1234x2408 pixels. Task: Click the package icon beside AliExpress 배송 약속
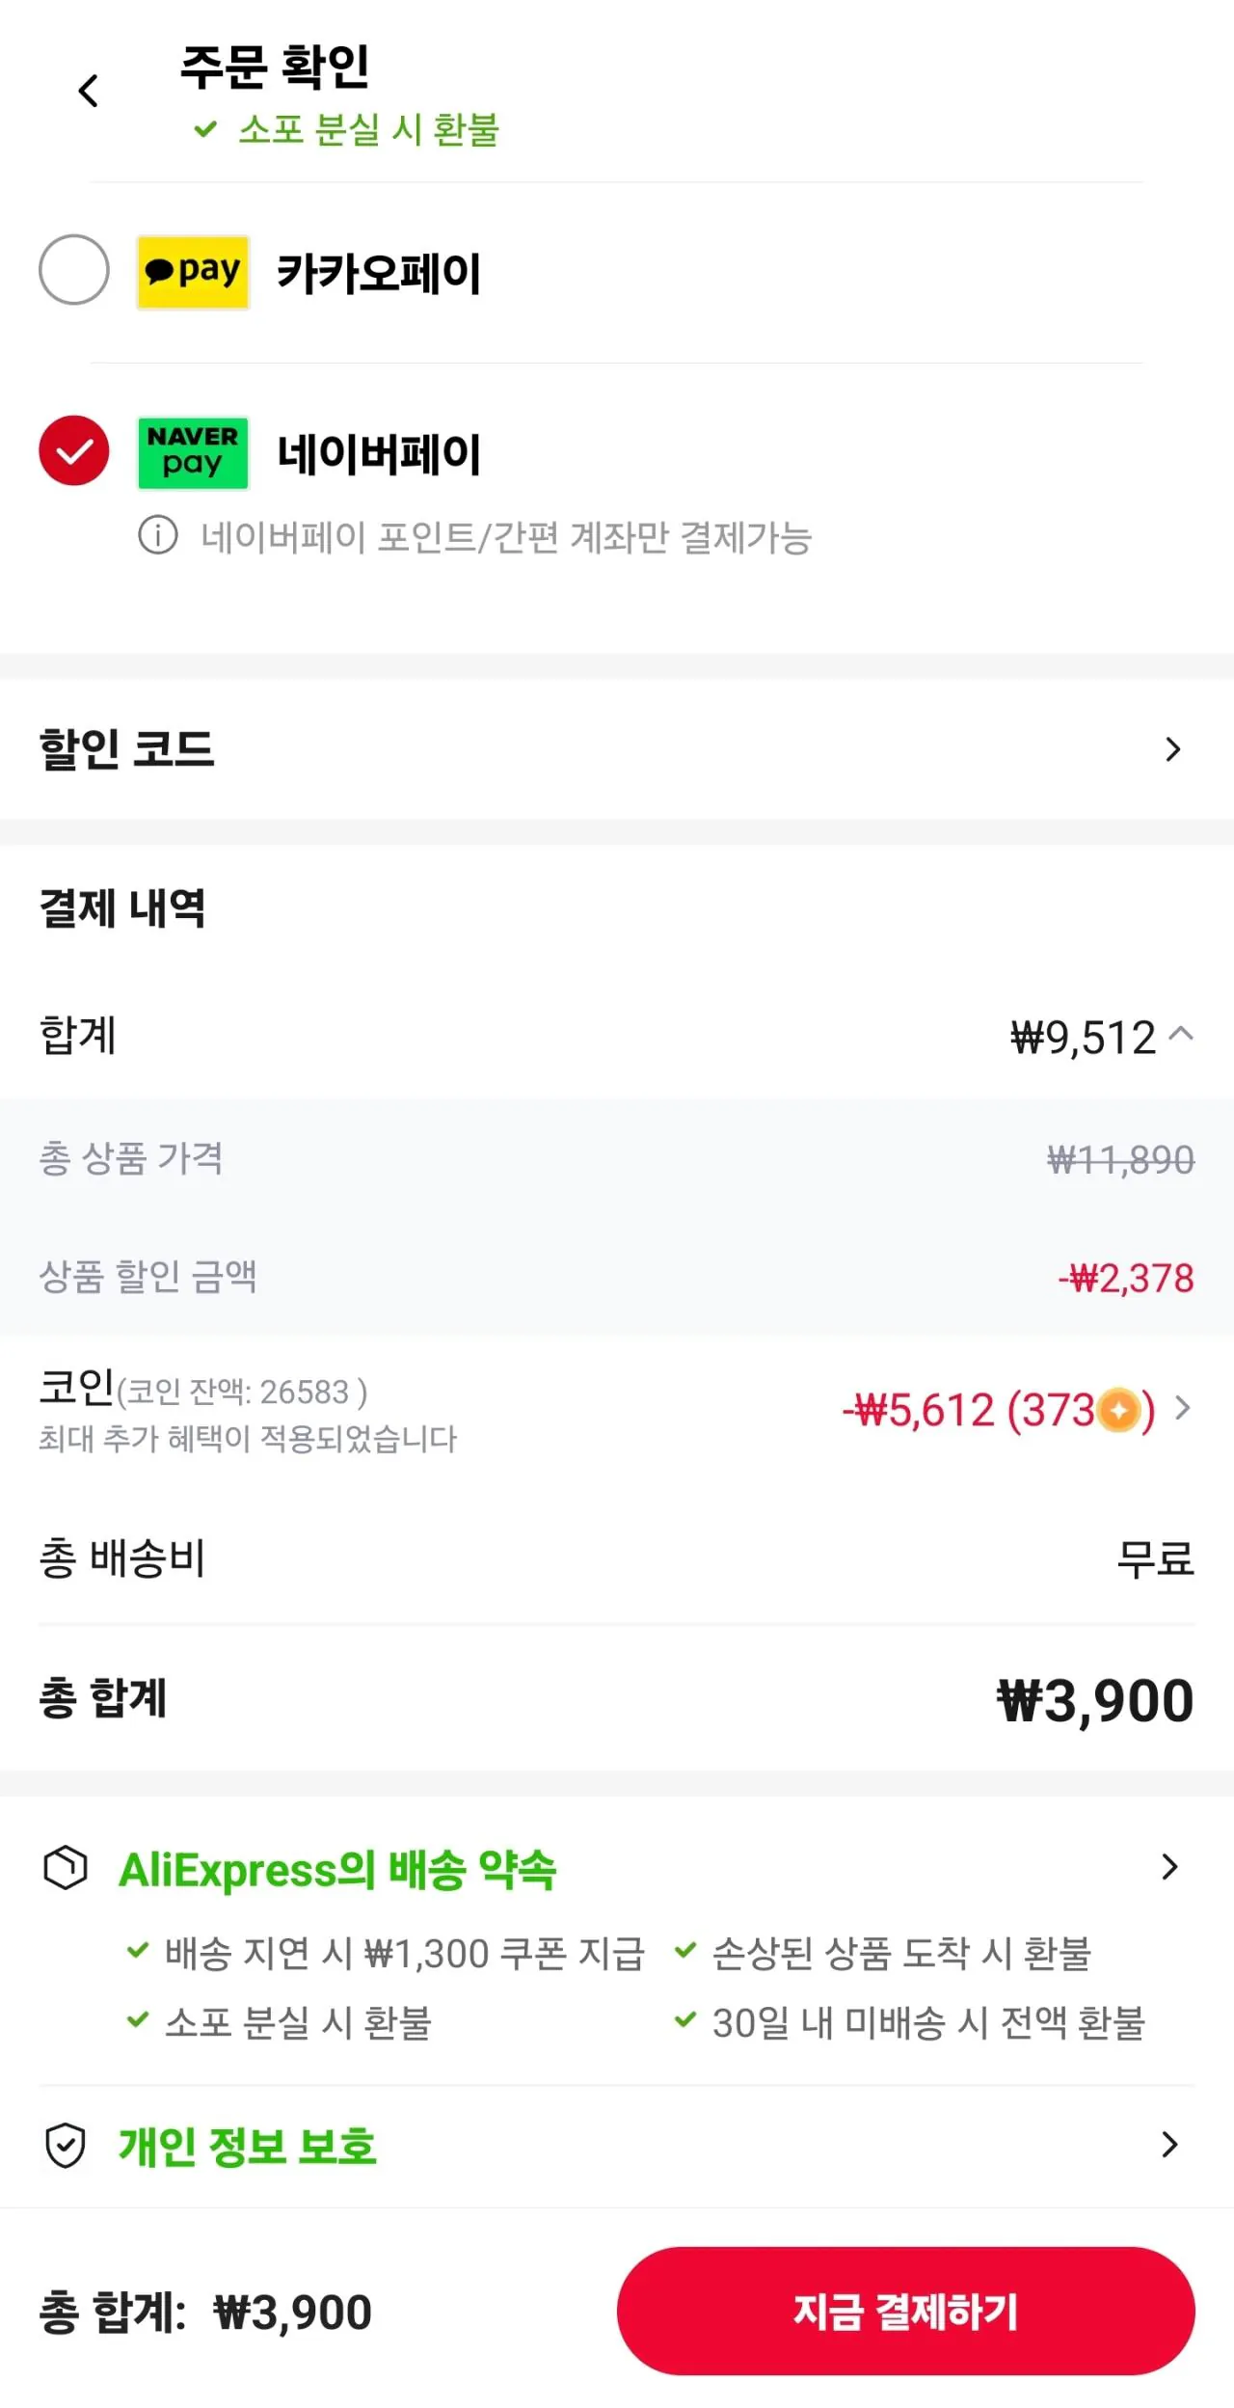(x=66, y=1868)
